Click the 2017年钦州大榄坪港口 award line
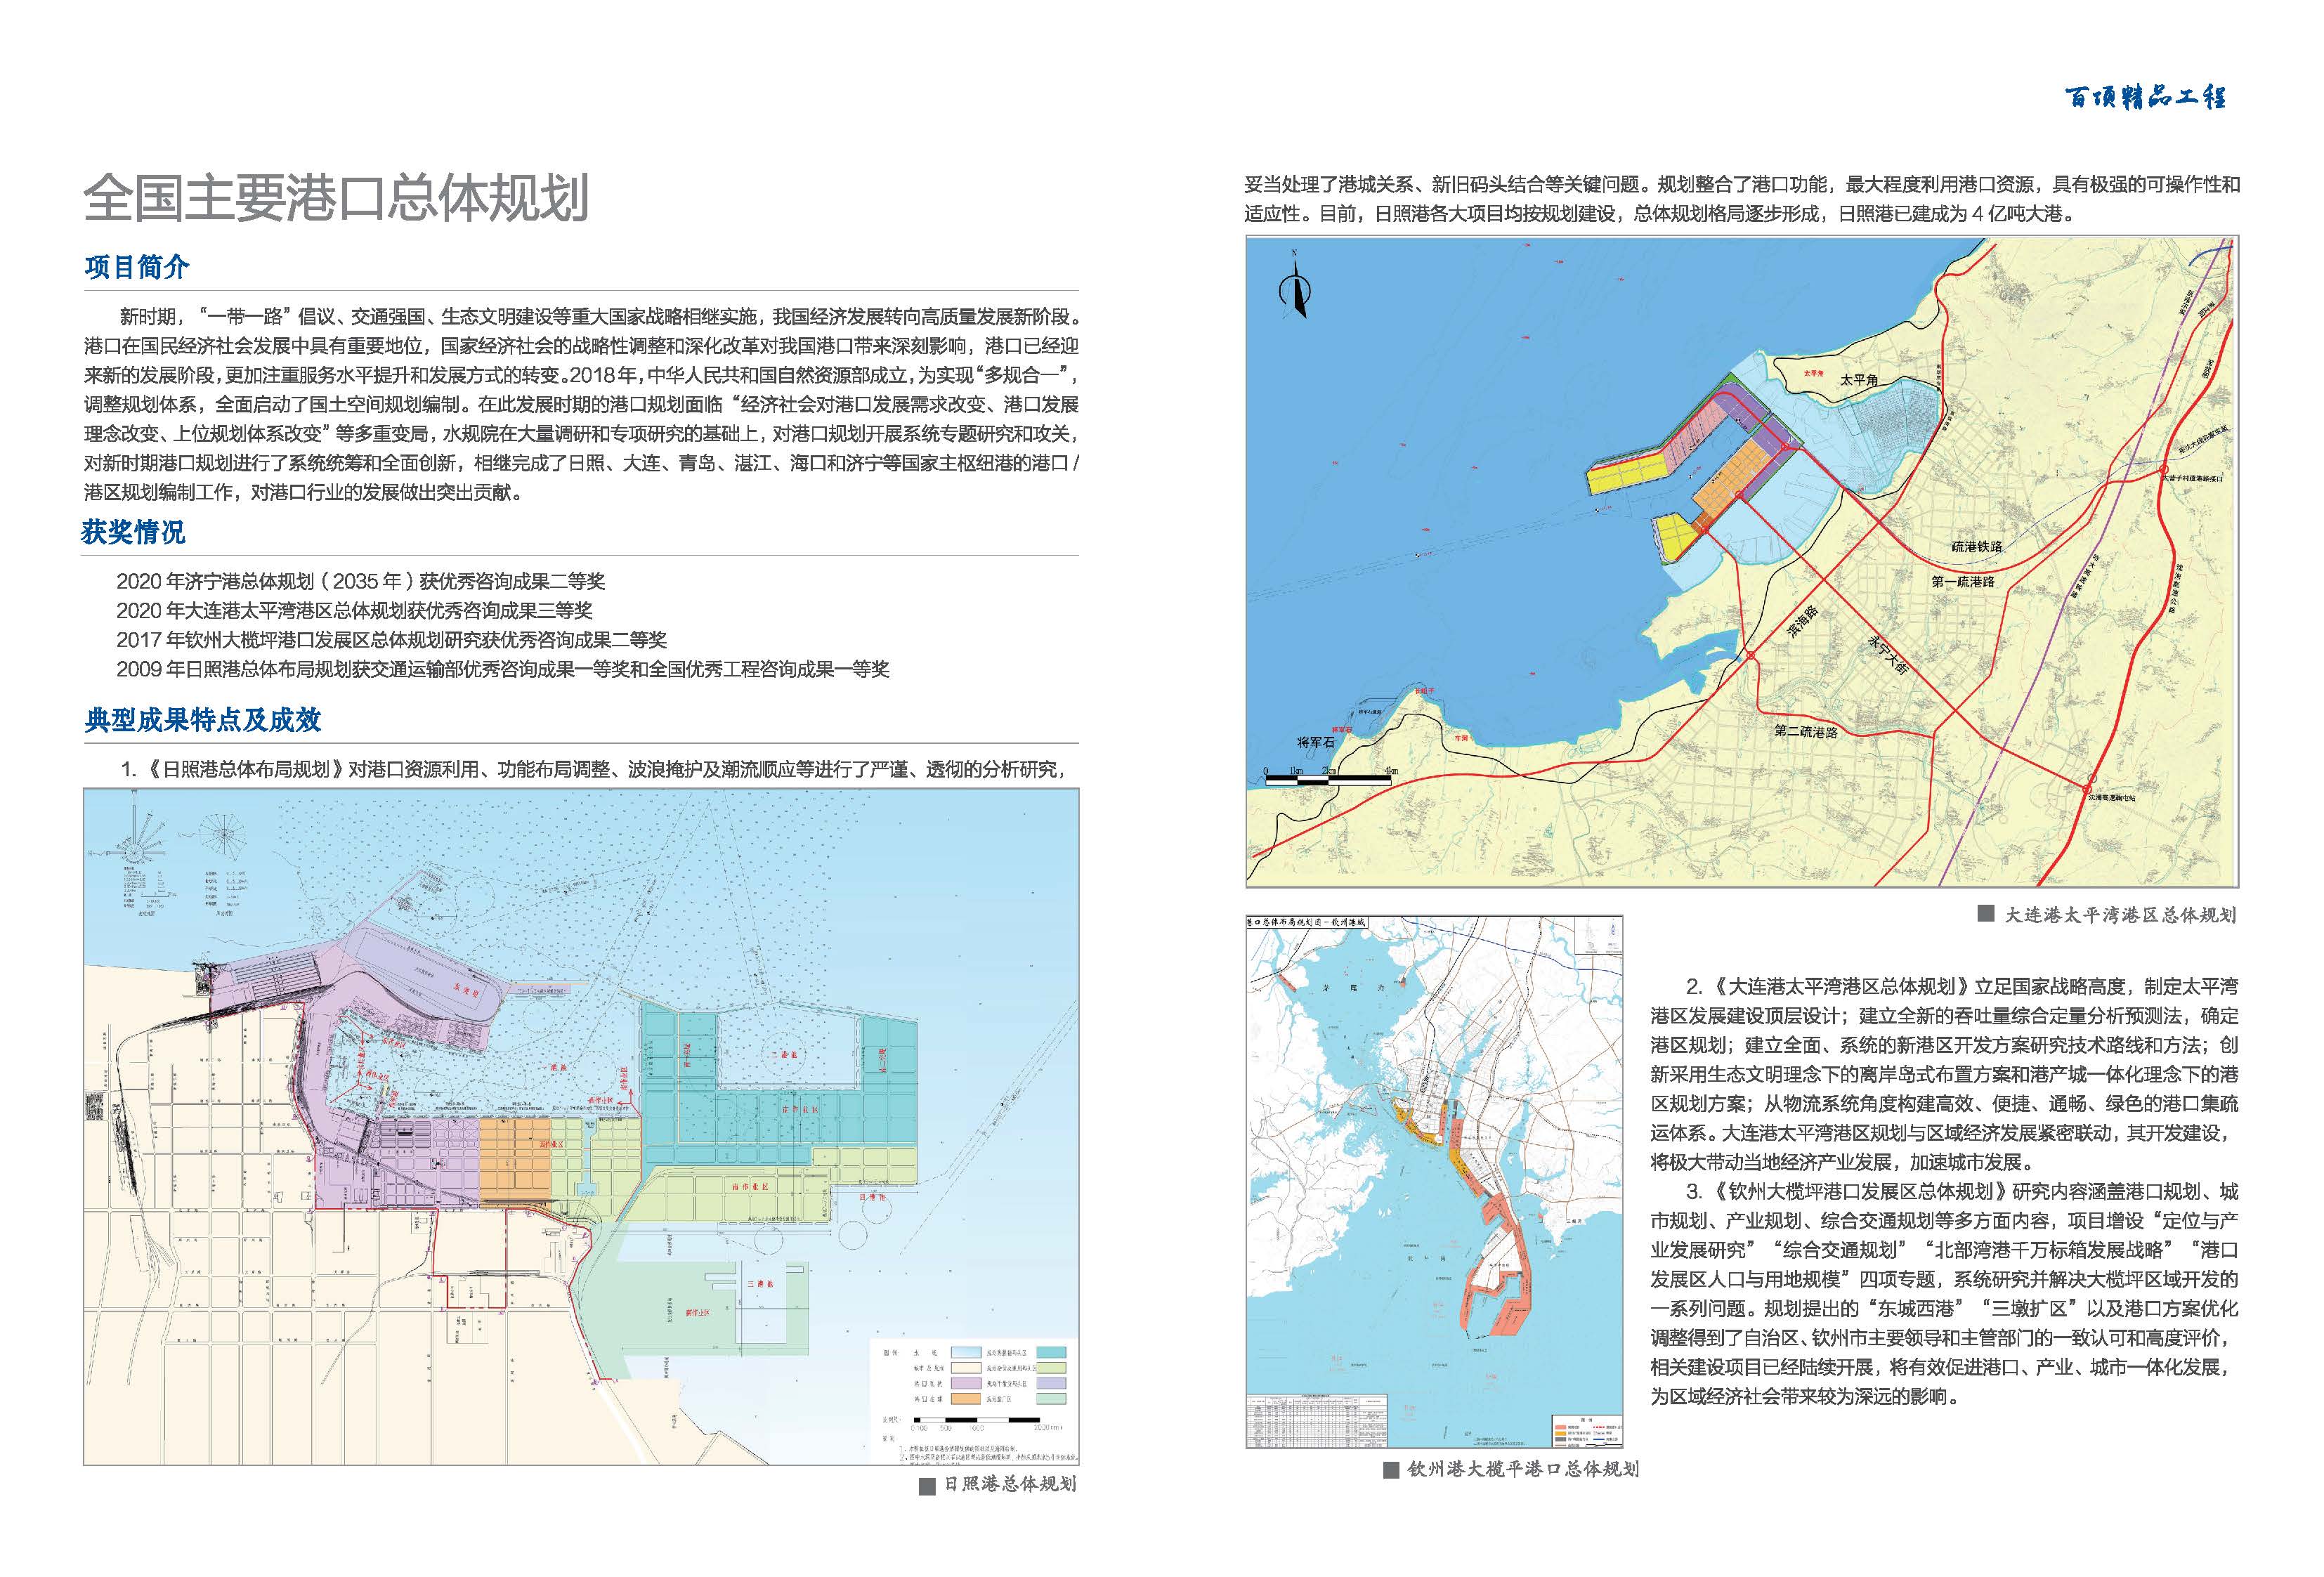The height and width of the screenshot is (1577, 2324). tap(391, 640)
